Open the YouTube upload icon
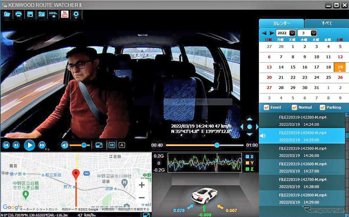The height and width of the screenshot is (217, 349). [65, 14]
